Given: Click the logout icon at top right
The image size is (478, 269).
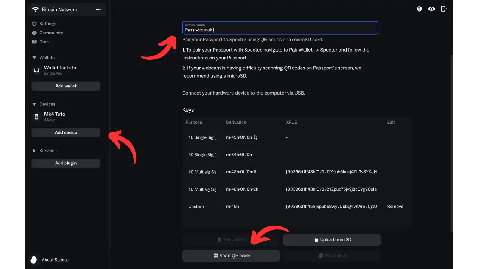Looking at the screenshot, I should 444,9.
